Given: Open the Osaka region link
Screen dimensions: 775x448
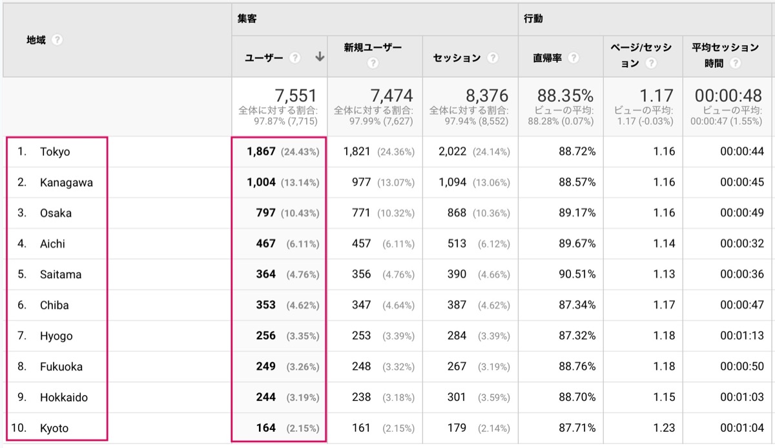Looking at the screenshot, I should click(x=56, y=213).
